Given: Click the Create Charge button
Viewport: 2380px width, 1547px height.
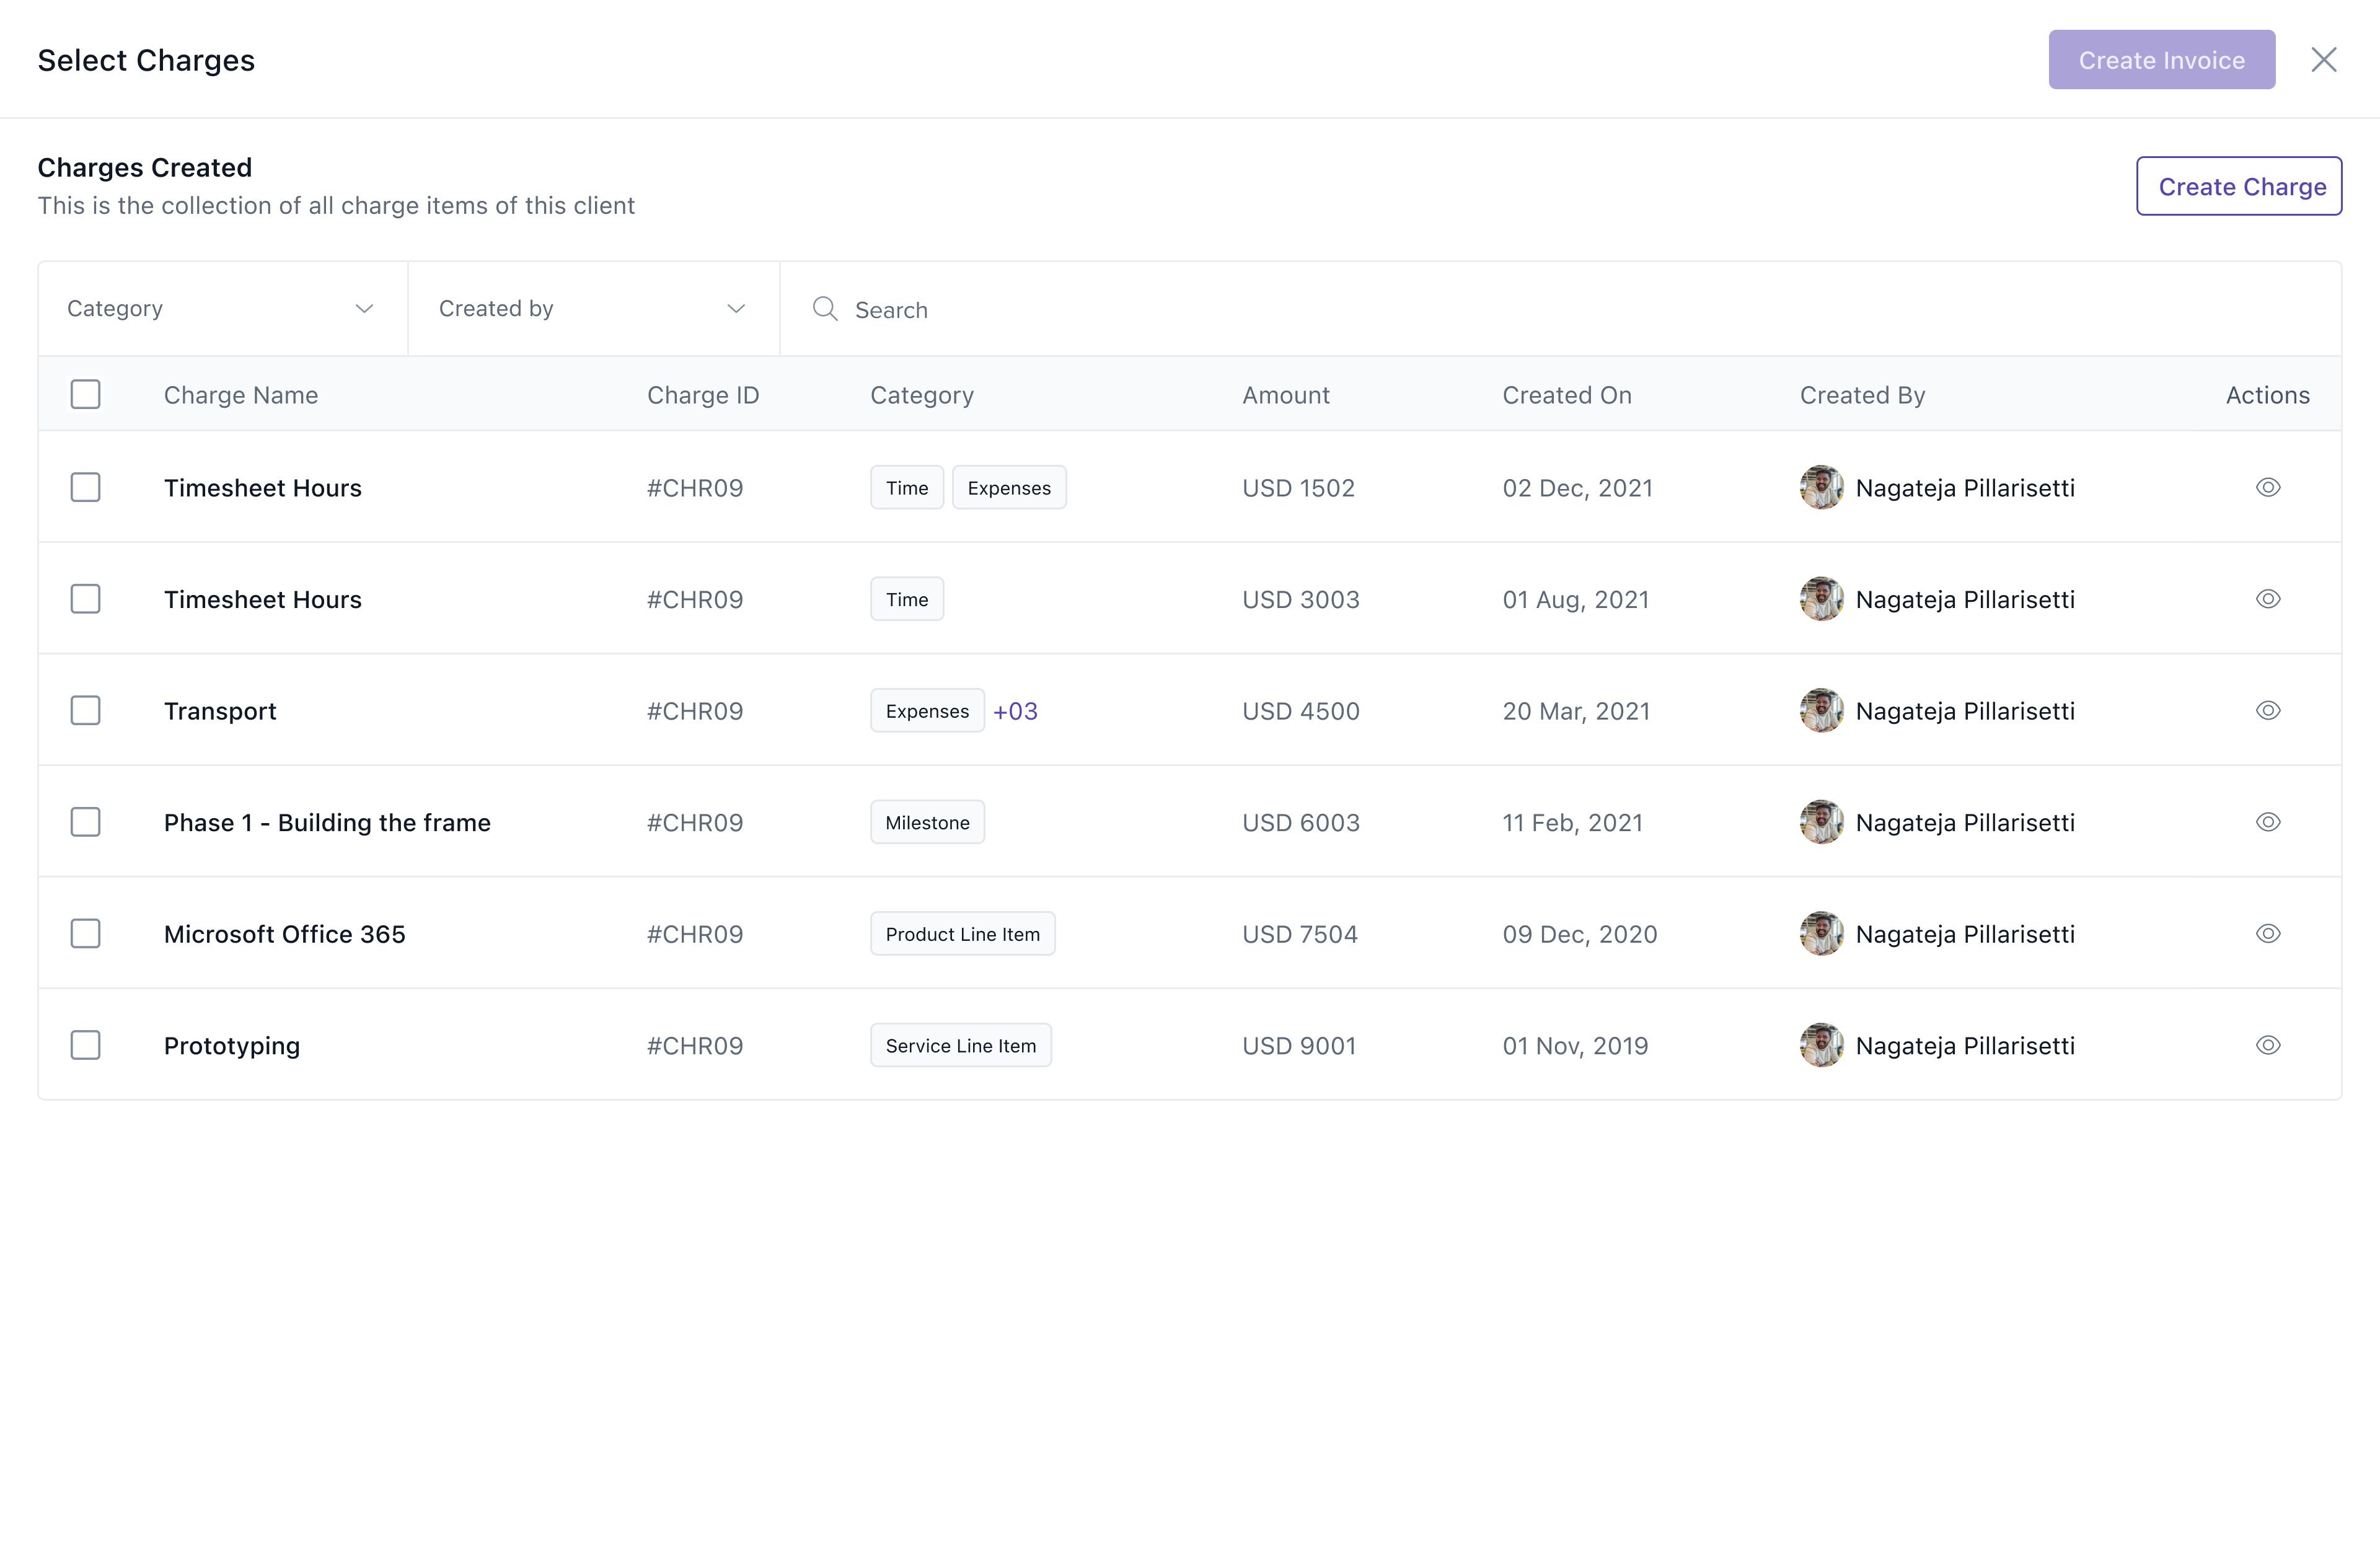Looking at the screenshot, I should (2238, 186).
